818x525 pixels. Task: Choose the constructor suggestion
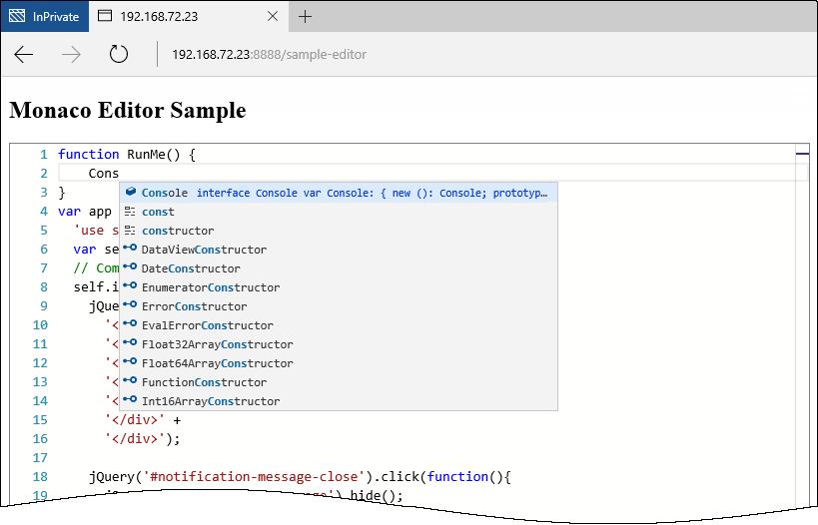(x=178, y=231)
